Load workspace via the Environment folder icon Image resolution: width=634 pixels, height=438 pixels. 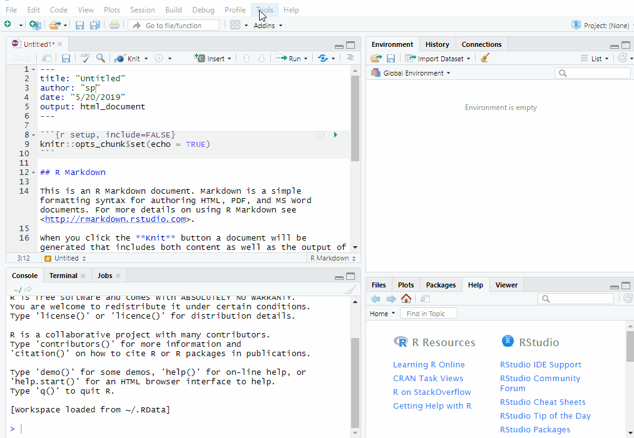(376, 59)
